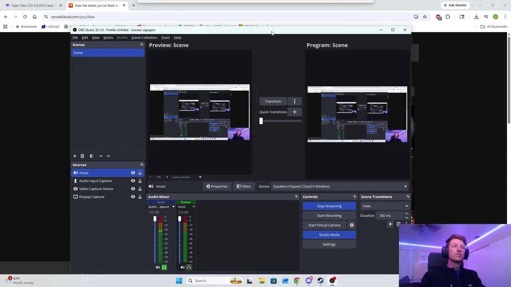Open the Docks menu
This screenshot has height=287, width=511.
pos(108,37)
